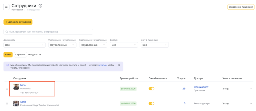Click the Добавить сотрудника button
Viewport: 256px width, 111px height.
tap(18, 22)
